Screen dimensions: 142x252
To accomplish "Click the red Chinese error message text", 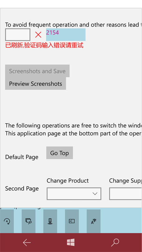I will click(x=44, y=45).
